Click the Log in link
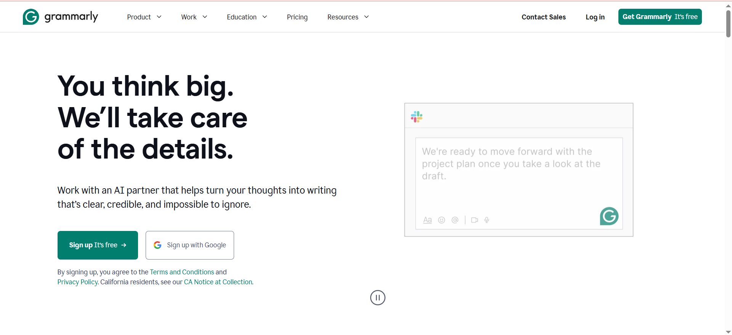732x335 pixels. tap(595, 17)
